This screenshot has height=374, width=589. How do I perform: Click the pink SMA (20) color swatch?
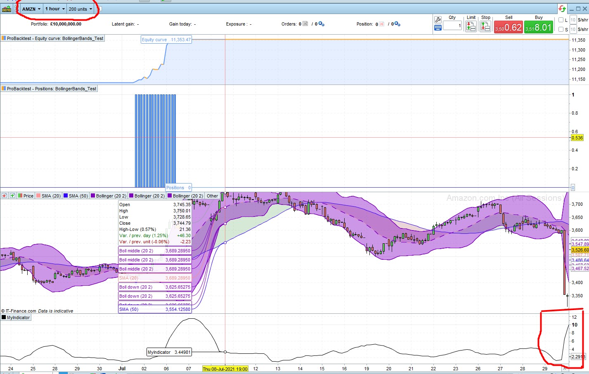[38, 196]
